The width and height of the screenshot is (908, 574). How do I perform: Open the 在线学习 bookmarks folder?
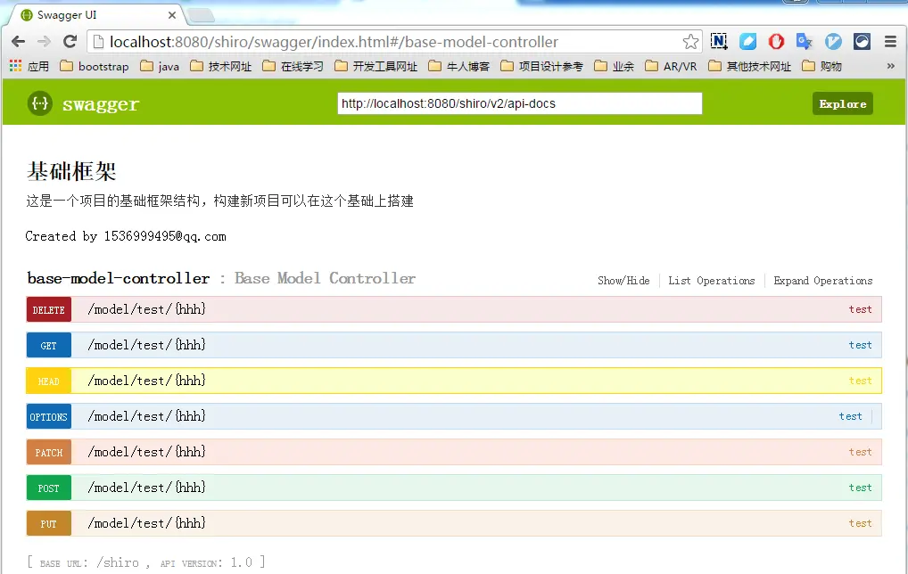293,66
